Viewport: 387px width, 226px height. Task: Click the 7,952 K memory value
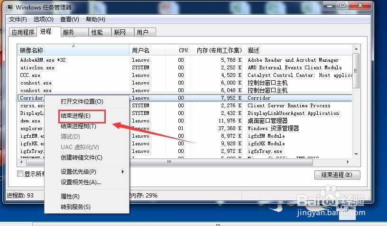pyautogui.click(x=231, y=98)
